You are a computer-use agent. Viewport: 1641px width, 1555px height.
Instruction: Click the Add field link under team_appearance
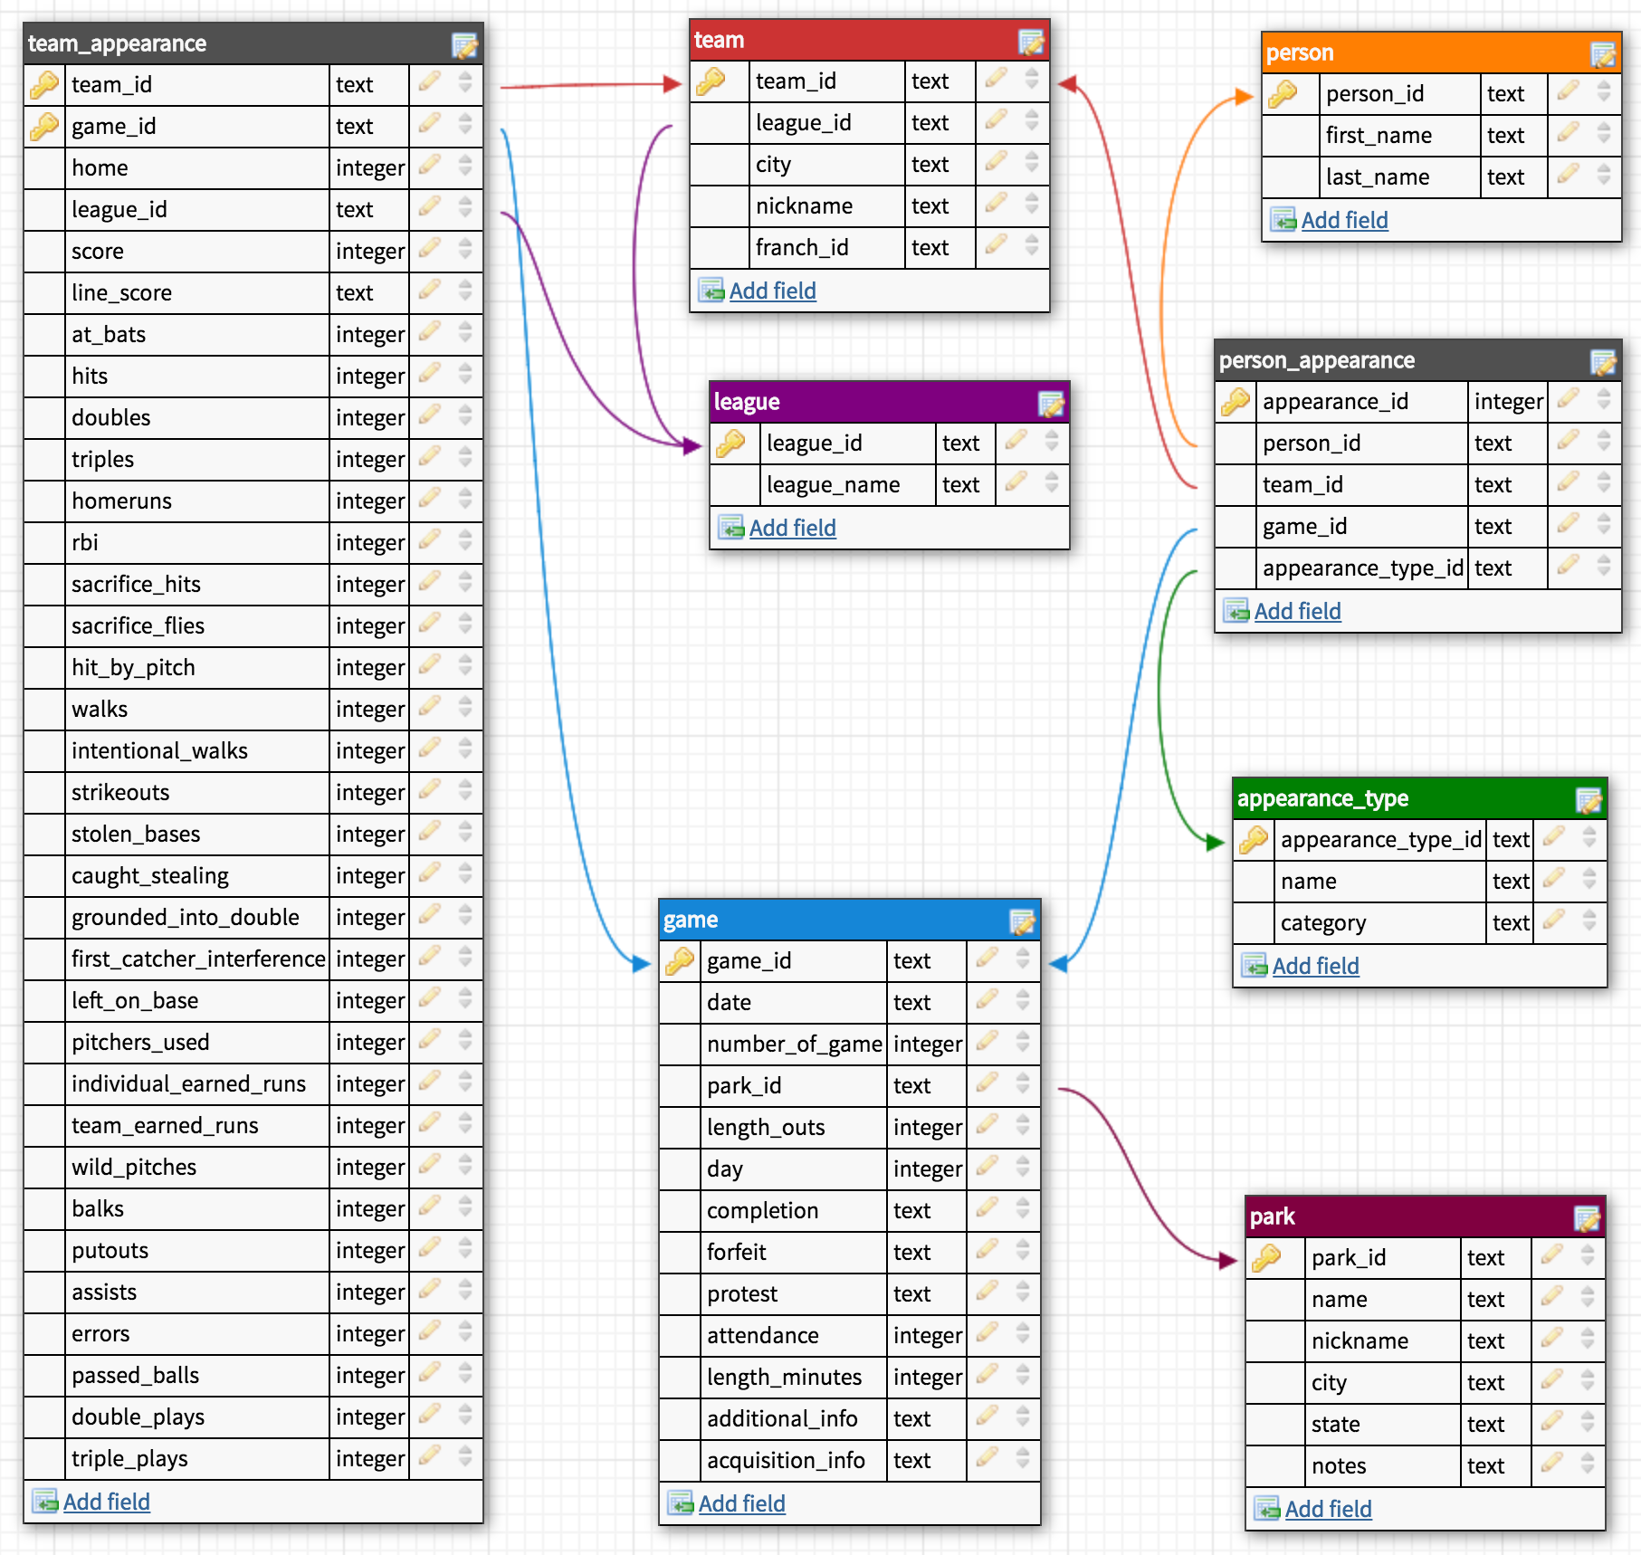pyautogui.click(x=106, y=1501)
